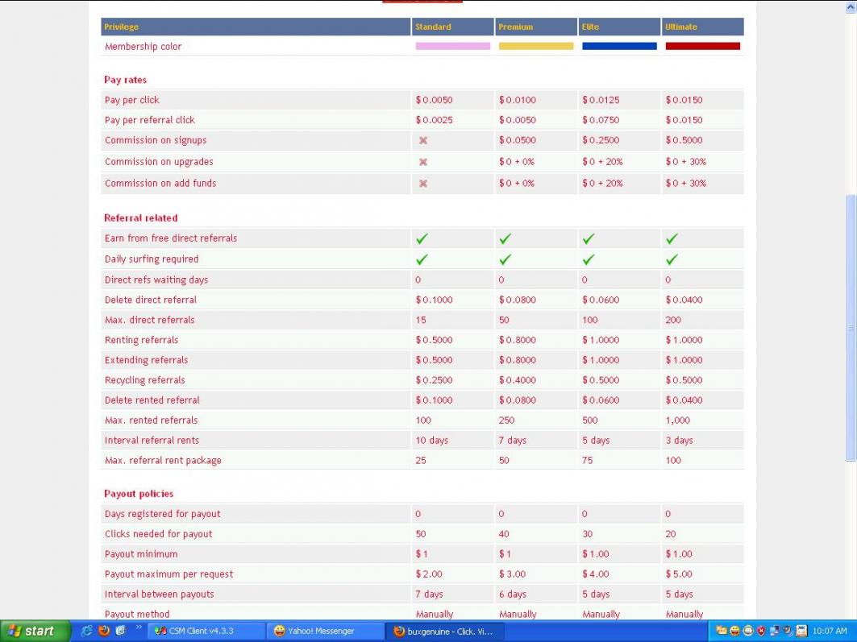Click the vertical scrollbar thumb
857x642 pixels.
(x=851, y=328)
